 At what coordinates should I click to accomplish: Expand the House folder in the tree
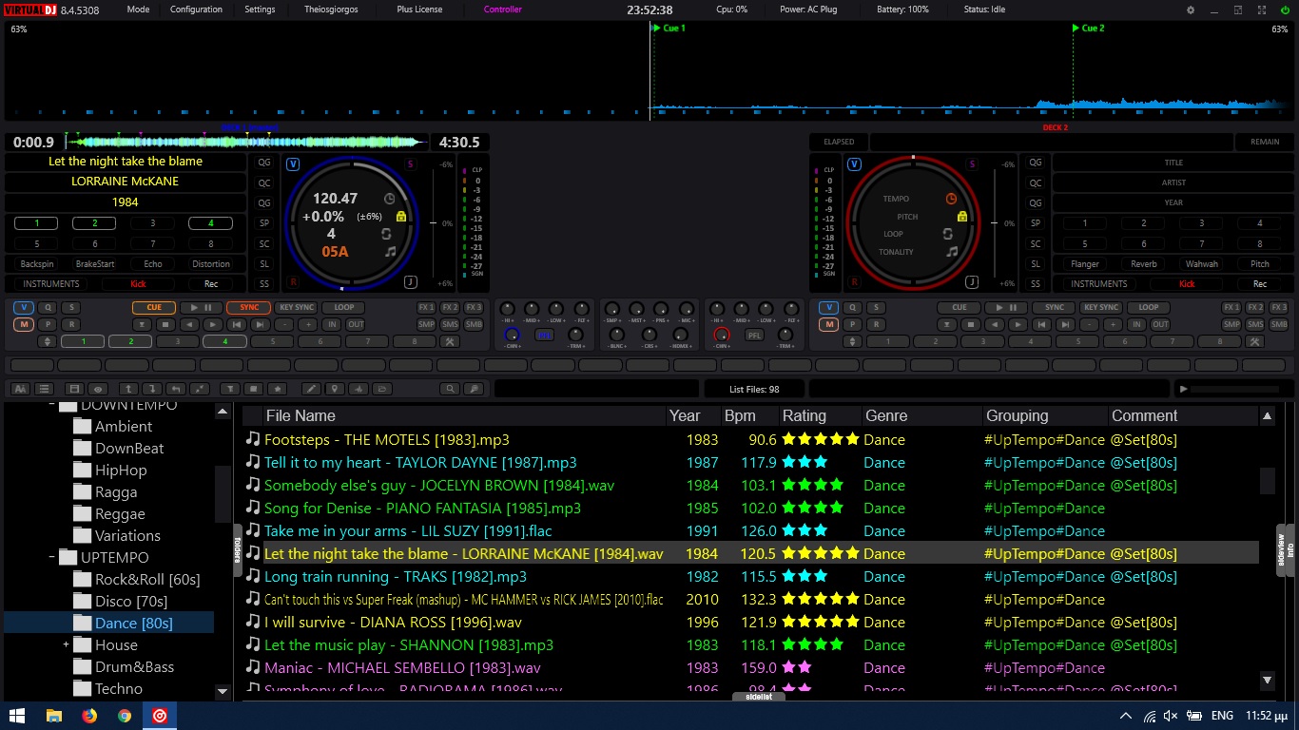point(67,644)
